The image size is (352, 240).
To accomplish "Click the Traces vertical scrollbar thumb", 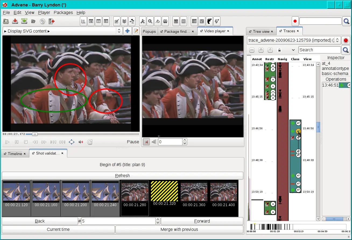I will pos(318,127).
